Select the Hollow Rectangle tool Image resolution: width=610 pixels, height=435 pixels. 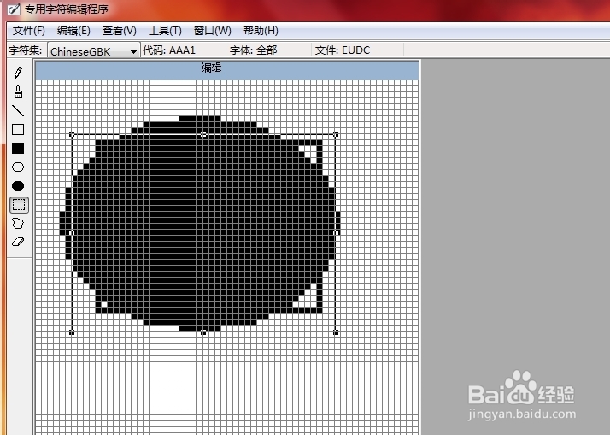click(x=18, y=130)
